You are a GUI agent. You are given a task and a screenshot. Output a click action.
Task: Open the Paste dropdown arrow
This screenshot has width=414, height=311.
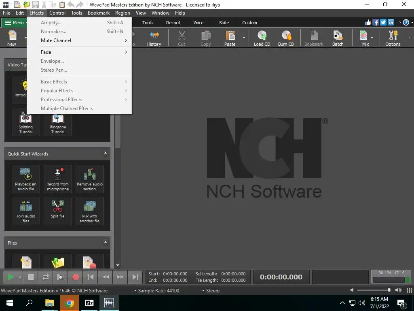coord(244,38)
